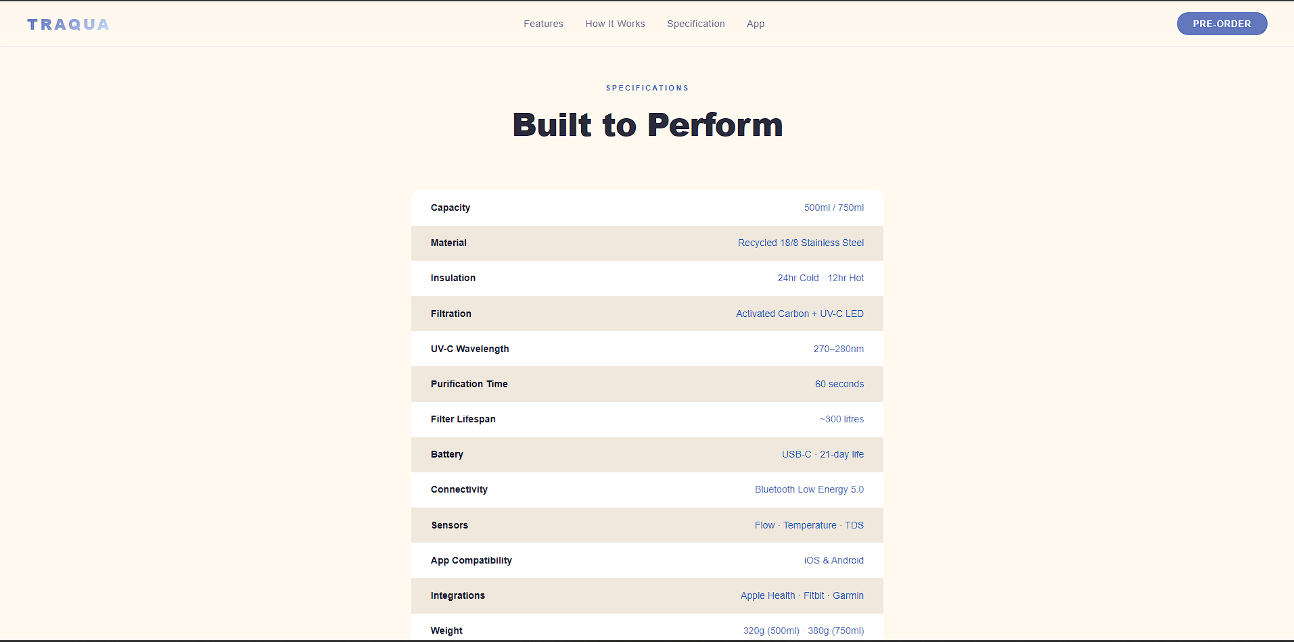Click the Built to Perform heading

click(x=647, y=125)
